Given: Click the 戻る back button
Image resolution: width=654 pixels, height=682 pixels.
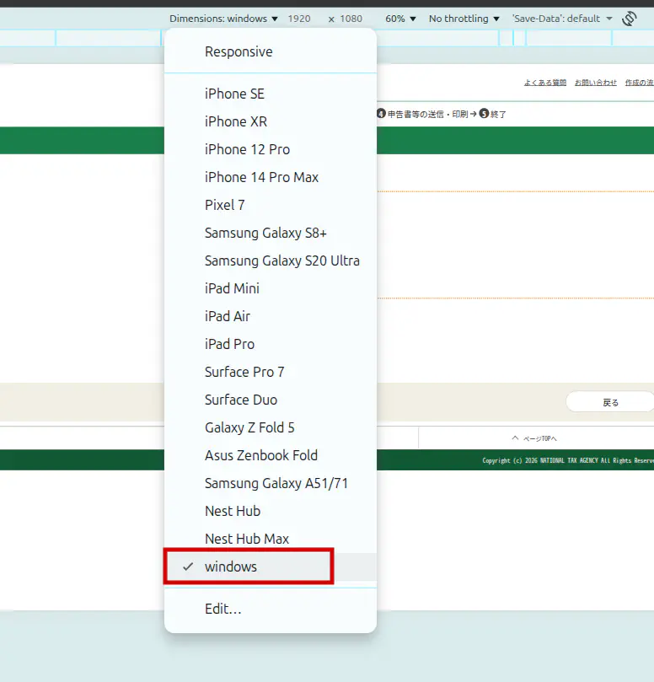Looking at the screenshot, I should tap(610, 402).
